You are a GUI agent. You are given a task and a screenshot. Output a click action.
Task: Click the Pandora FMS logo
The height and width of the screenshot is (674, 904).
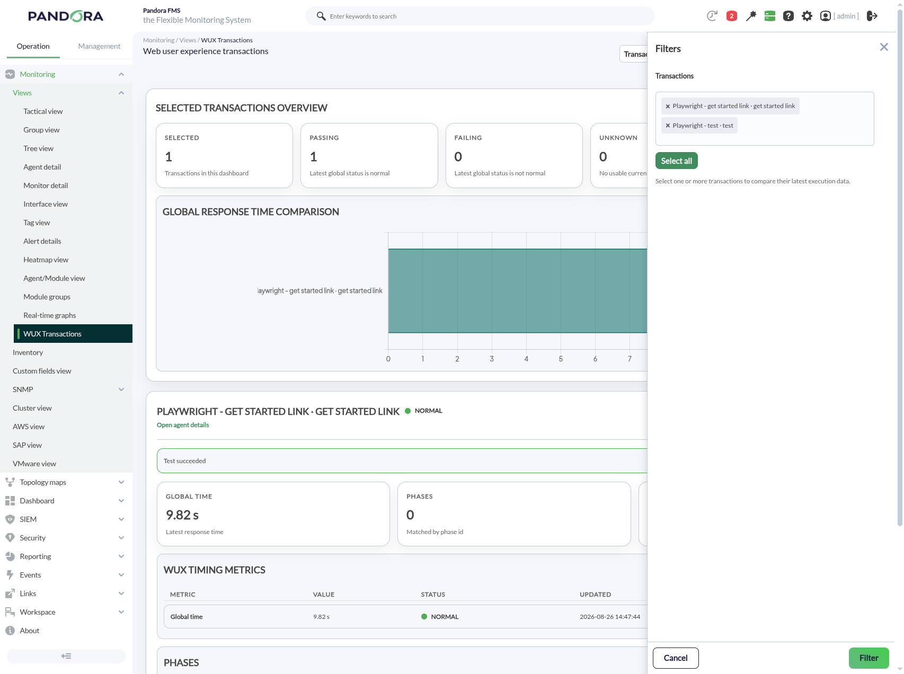point(66,16)
